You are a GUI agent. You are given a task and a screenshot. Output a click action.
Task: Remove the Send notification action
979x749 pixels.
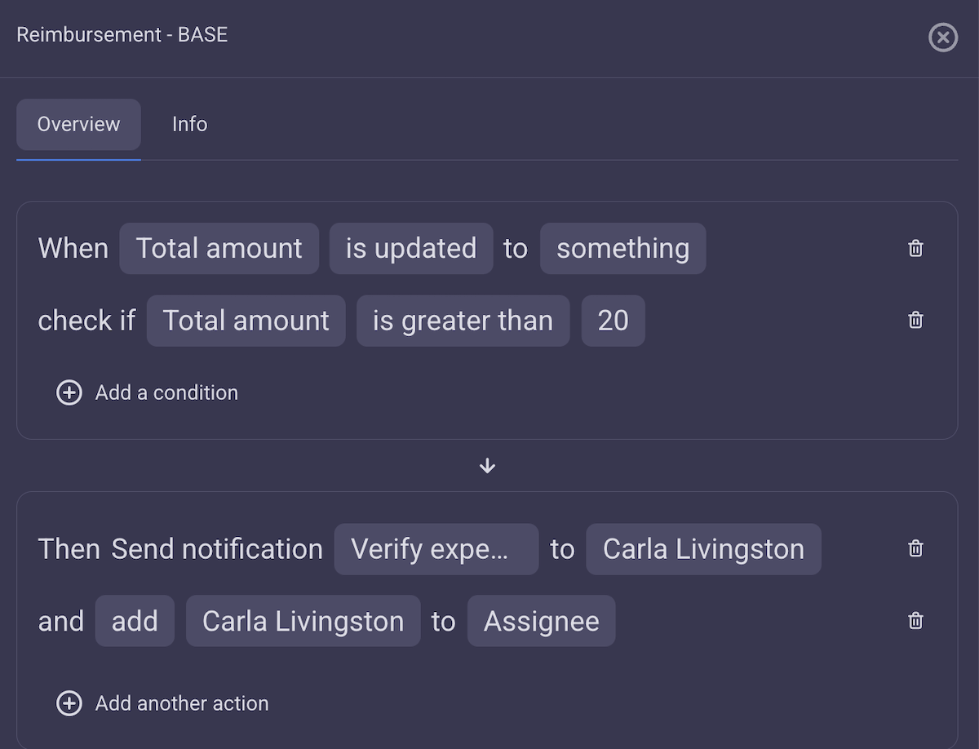point(915,548)
